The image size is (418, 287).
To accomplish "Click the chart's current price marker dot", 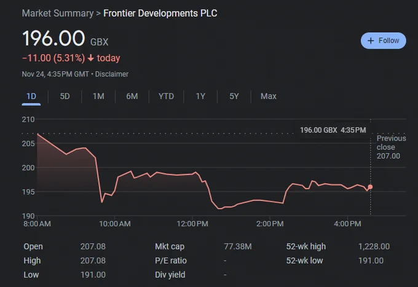I will tap(370, 187).
